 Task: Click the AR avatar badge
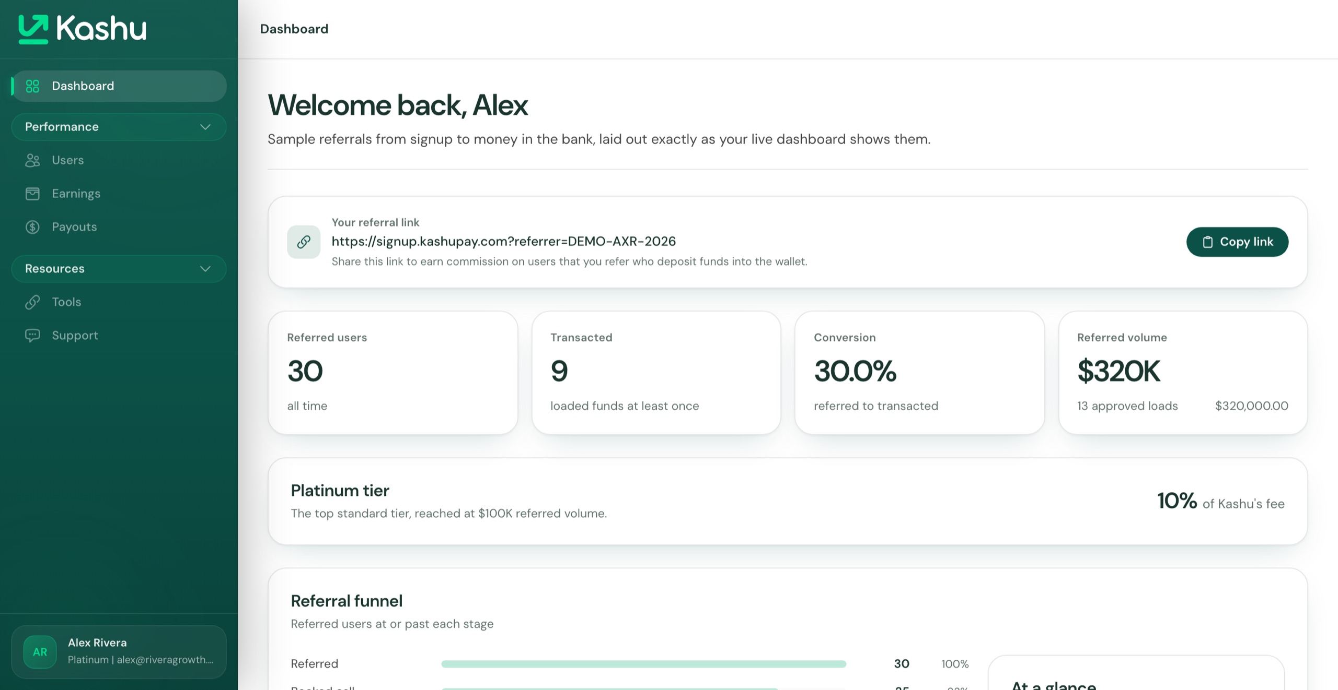[x=40, y=652]
